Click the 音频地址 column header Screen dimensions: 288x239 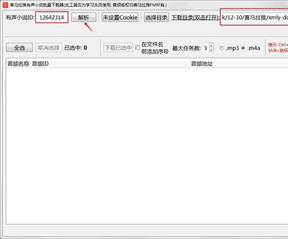(202, 64)
